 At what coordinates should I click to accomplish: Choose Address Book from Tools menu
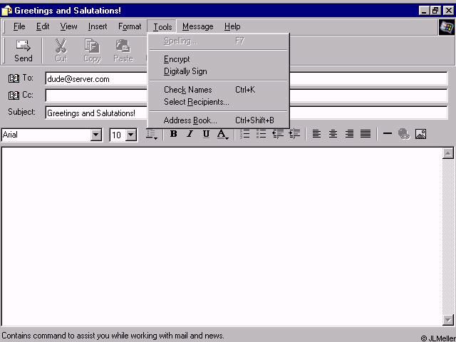coord(190,120)
